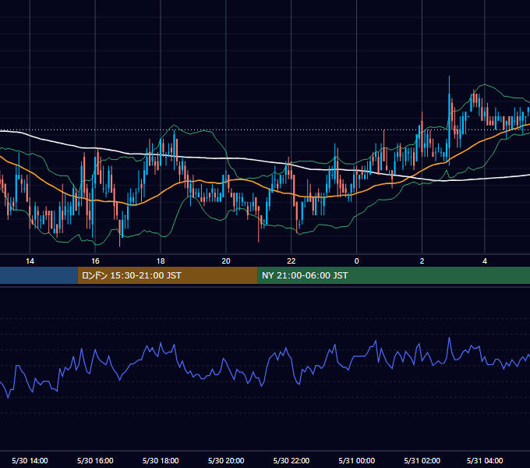
Task: Click hour label 20 on price chart axis
Action: point(226,261)
